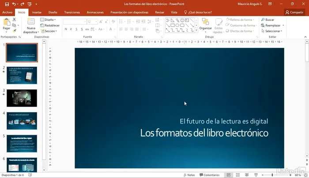Expand the Sección dropdown
The height and width of the screenshot is (178, 309).
click(x=49, y=31)
